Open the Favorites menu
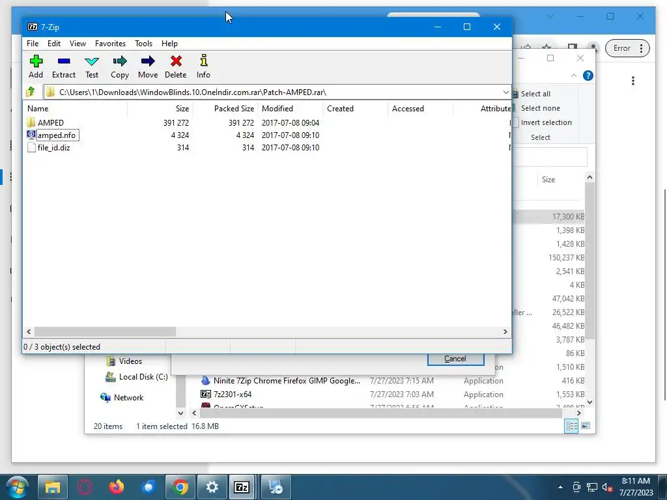 pos(110,44)
